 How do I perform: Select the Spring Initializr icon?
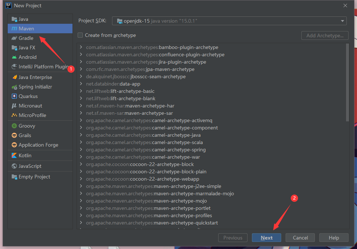tap(14, 87)
